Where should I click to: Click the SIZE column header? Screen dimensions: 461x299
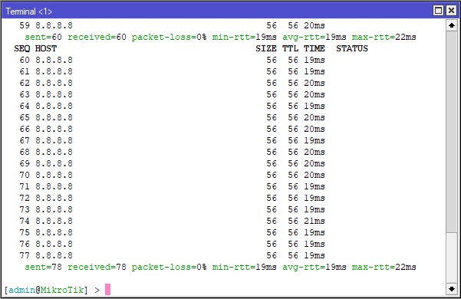pos(265,48)
